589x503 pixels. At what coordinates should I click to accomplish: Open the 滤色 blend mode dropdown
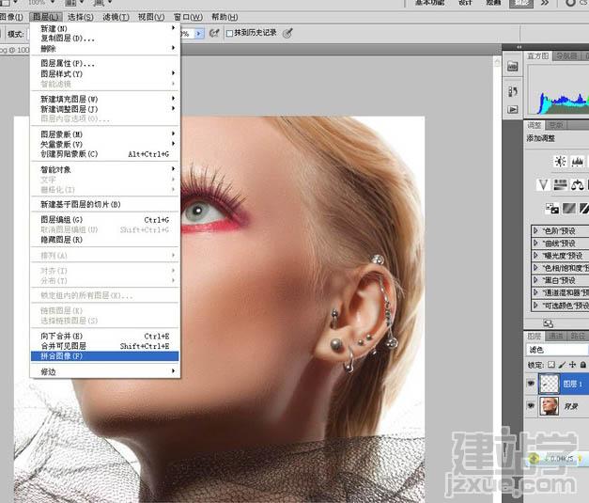[557, 350]
